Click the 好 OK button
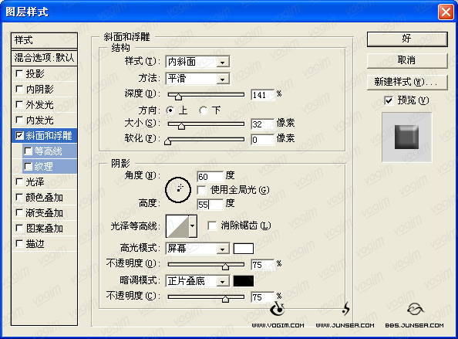This screenshot has height=339, width=458. point(407,39)
